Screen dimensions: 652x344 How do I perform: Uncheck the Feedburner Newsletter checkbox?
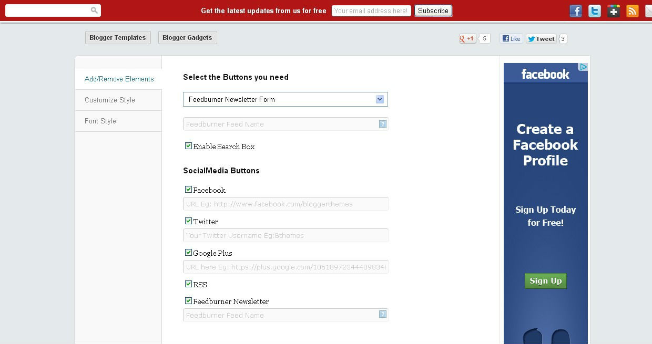(188, 301)
